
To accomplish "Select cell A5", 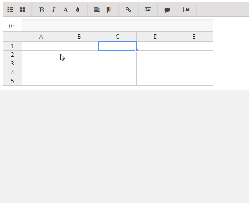I will point(41,81).
